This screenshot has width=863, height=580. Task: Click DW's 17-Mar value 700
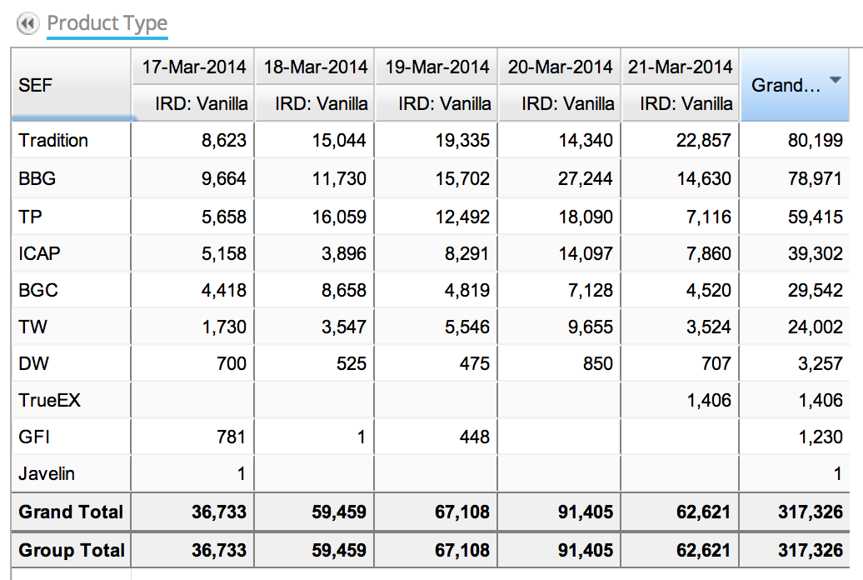tap(232, 363)
